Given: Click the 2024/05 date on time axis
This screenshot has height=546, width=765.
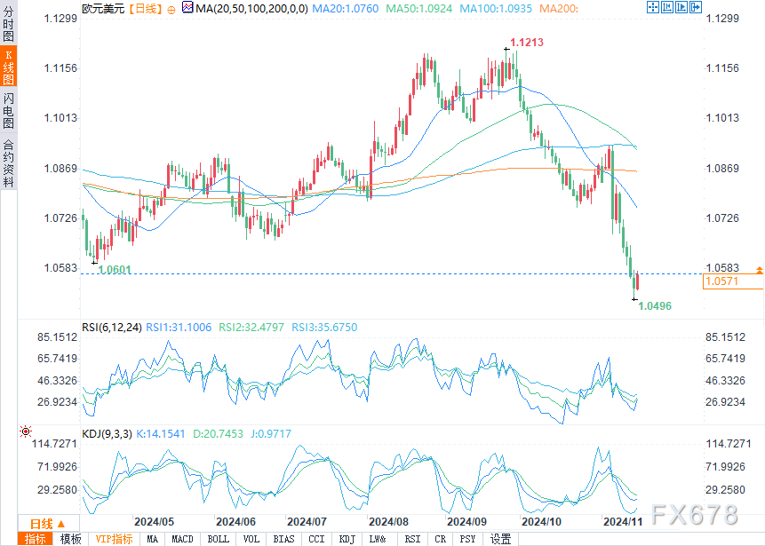Looking at the screenshot, I should tap(155, 522).
